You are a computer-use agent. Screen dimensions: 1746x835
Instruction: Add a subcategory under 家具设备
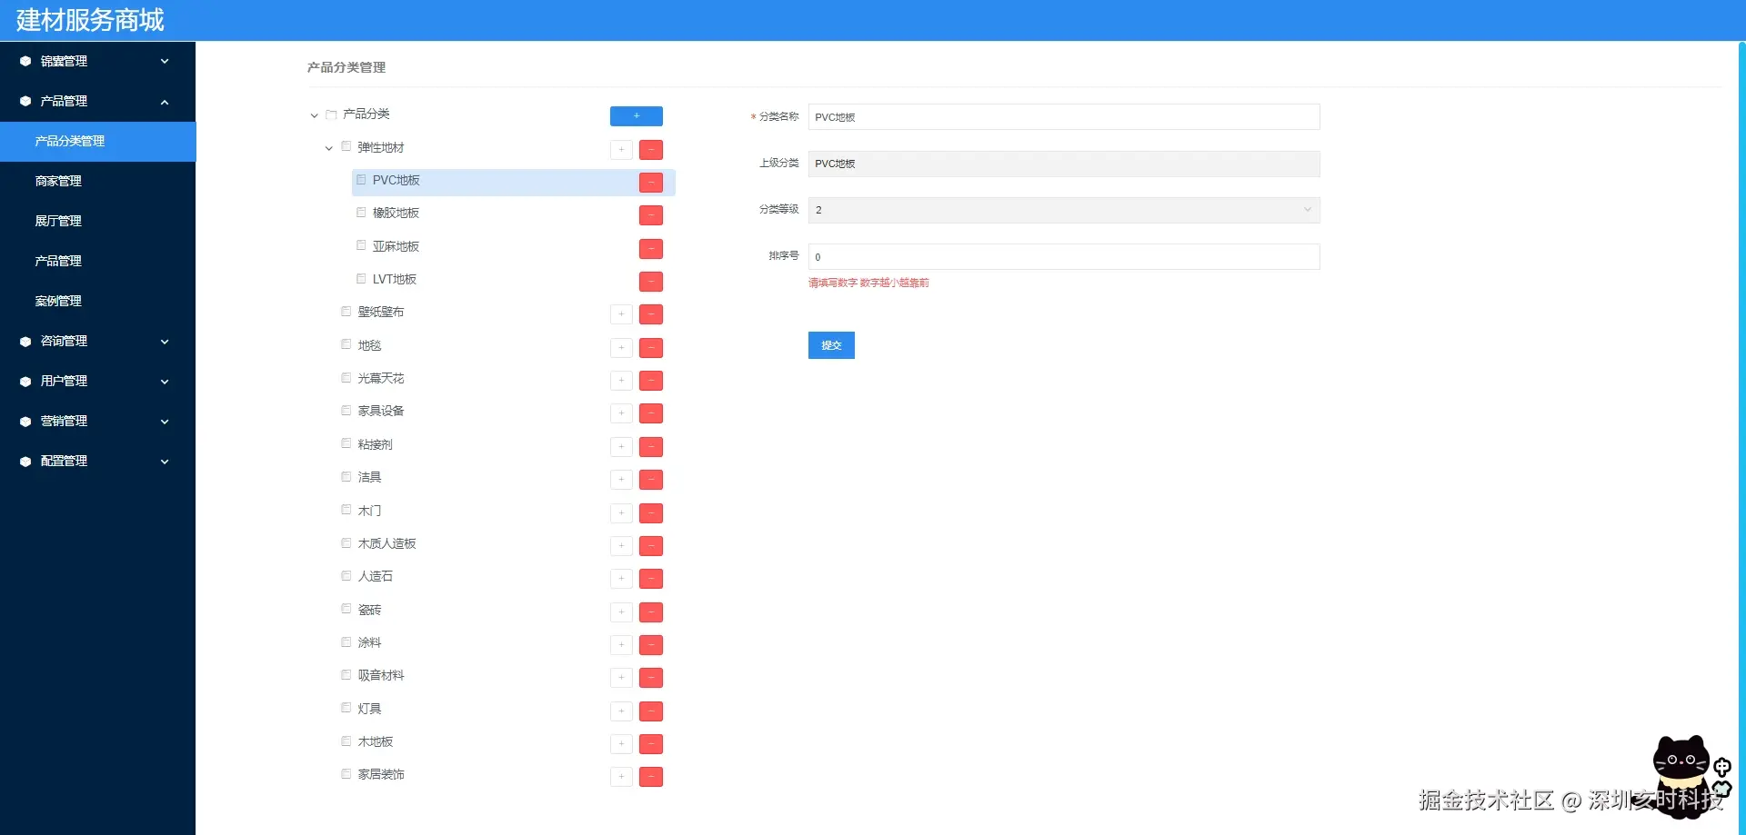point(621,413)
